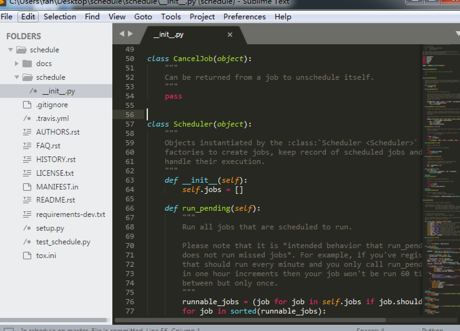Click the editor horizontal scrollbar
This screenshot has width=460, height=331.
point(250,320)
